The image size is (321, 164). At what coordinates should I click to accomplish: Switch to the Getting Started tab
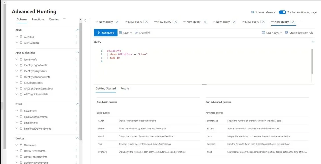(x=106, y=89)
